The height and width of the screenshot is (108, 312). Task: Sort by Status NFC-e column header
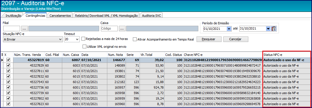click(x=286, y=54)
